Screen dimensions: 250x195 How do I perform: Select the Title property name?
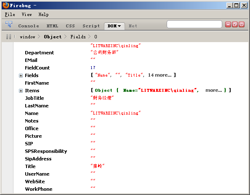click(x=30, y=166)
